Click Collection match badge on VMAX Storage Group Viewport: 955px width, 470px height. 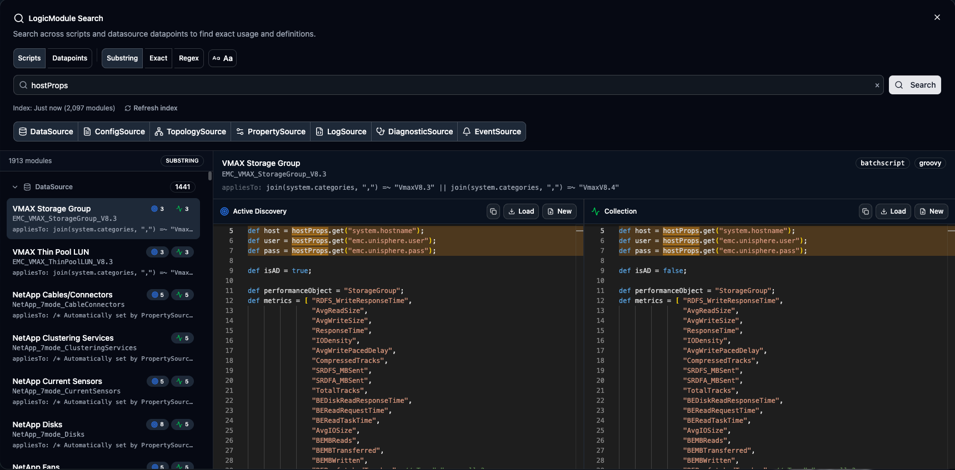click(182, 209)
